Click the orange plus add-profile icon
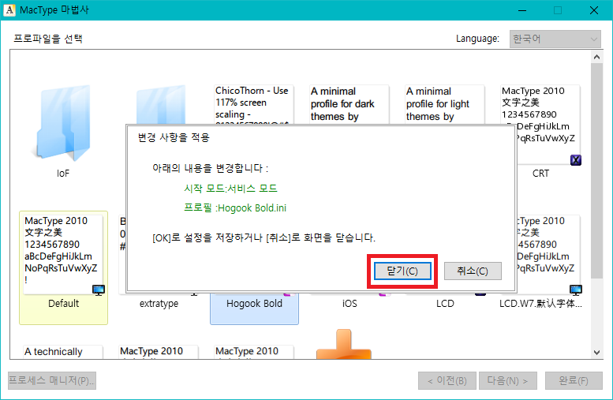Viewport: 613px width, 400px height. coord(344,344)
